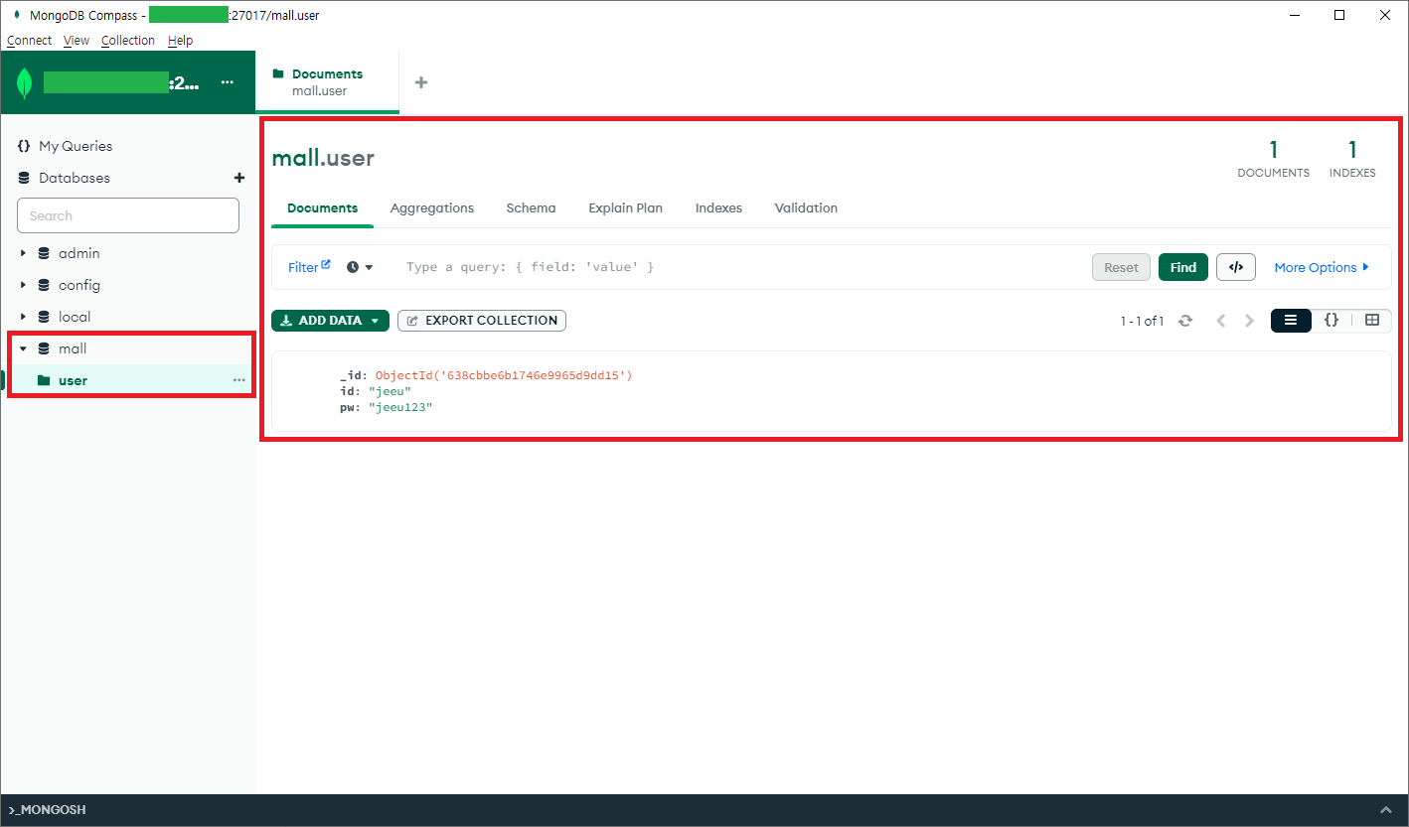
Task: Click the INDEXES count stat
Action: pyautogui.click(x=1352, y=159)
